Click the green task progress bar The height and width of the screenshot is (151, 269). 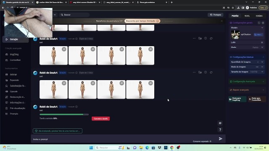(64, 115)
